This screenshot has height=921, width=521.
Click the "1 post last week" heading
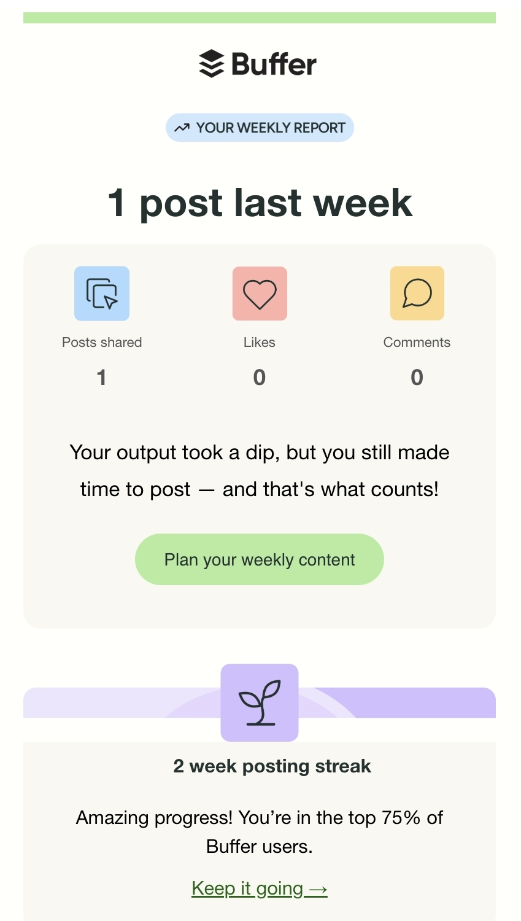coord(260,203)
